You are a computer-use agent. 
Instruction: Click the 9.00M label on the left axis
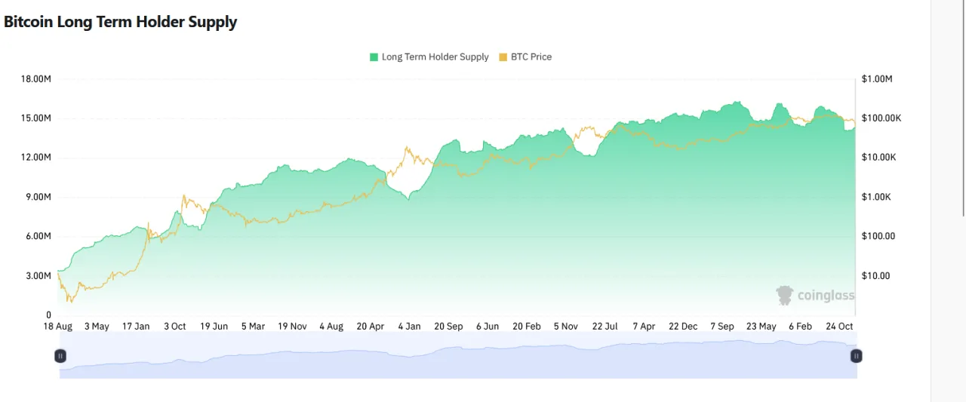pos(38,197)
